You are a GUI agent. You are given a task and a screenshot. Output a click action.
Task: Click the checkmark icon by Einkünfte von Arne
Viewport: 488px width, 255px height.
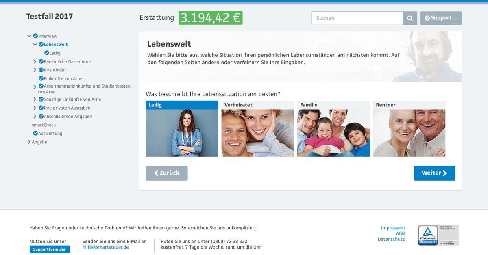pos(41,79)
